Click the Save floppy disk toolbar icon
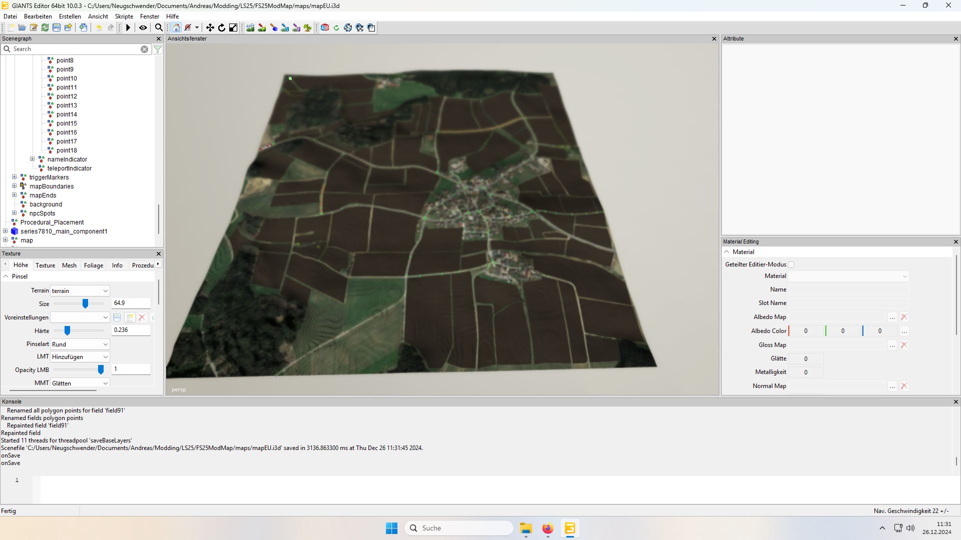The height and width of the screenshot is (540, 961). 57,27
